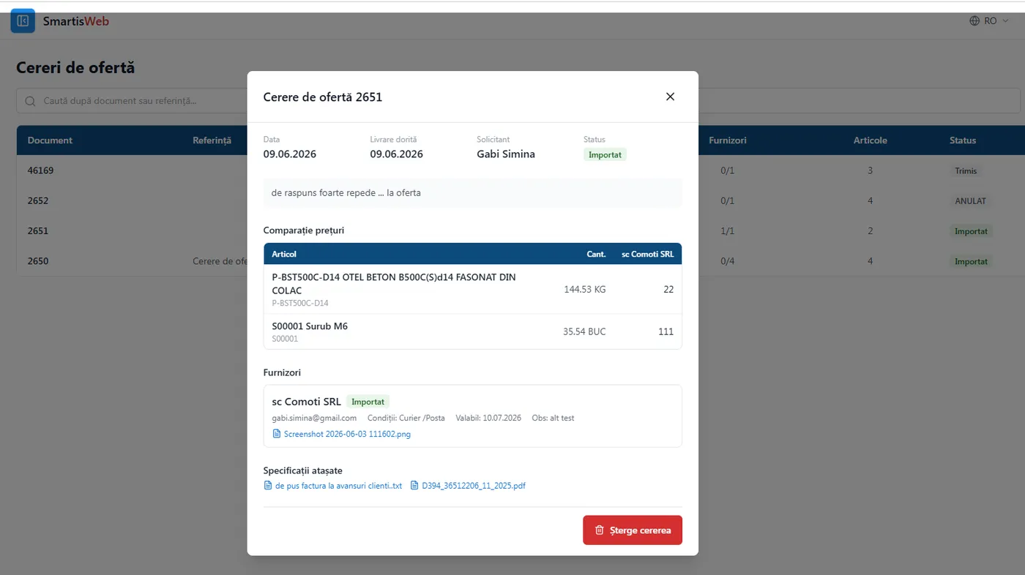Open attachment Screenshot 2026-06-03 111602.png
1025x575 pixels.
(347, 434)
